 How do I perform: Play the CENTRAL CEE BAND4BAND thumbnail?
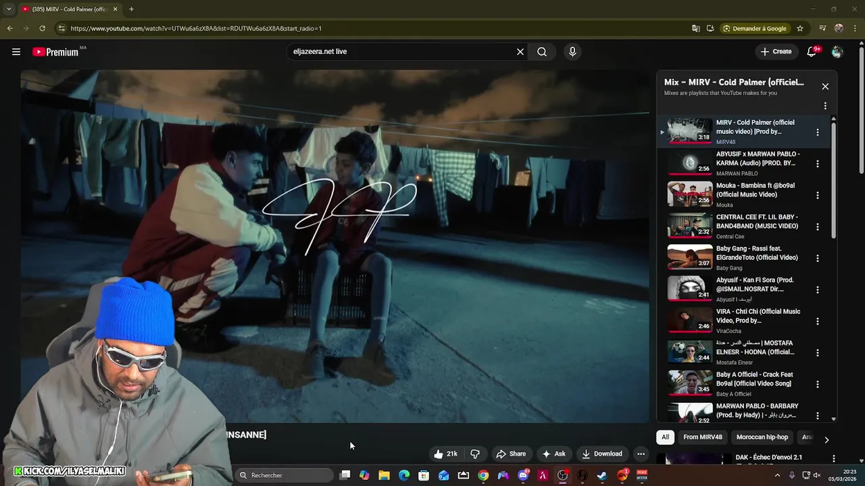coord(690,225)
